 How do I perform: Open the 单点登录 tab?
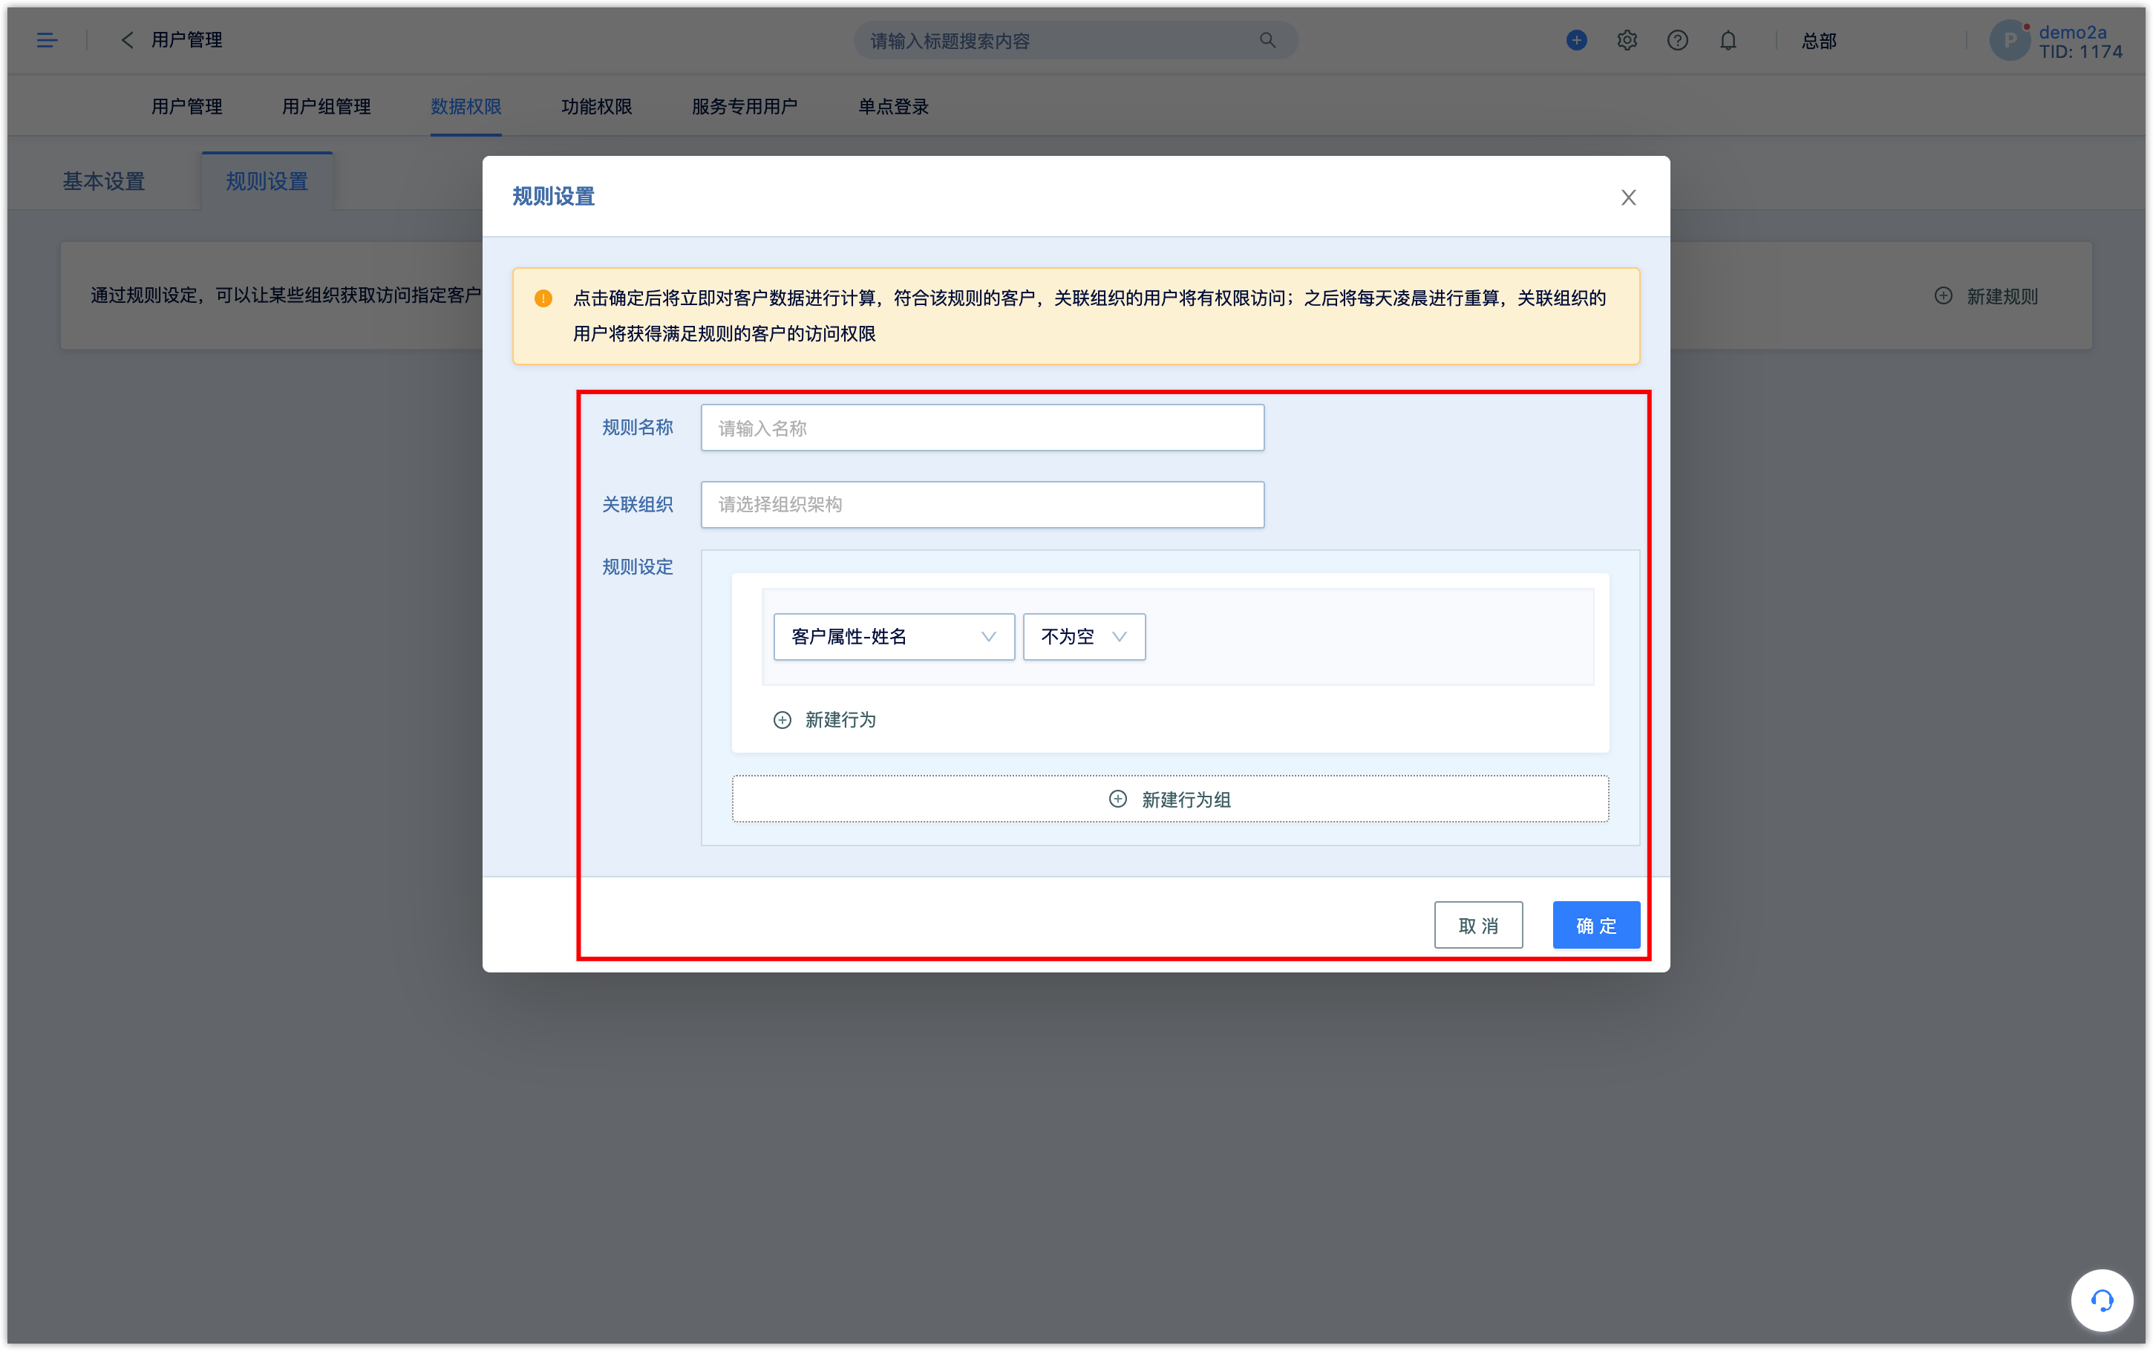(893, 106)
